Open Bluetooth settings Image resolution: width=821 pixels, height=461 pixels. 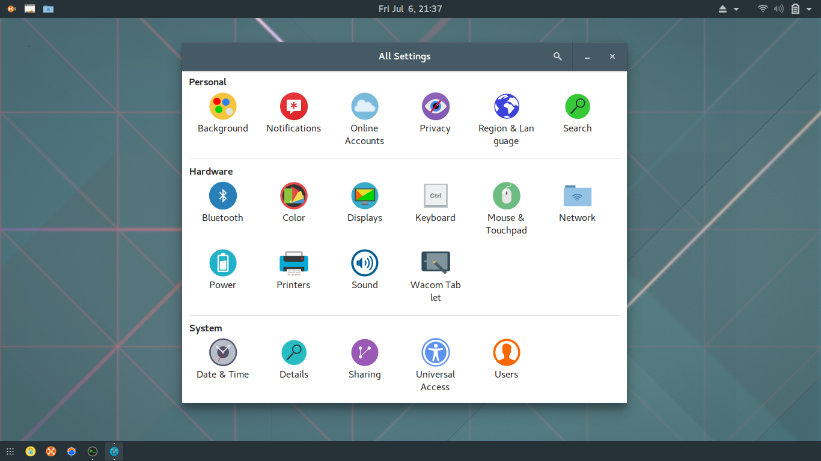point(223,203)
